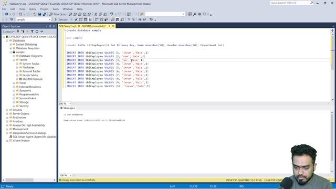Toggle Include Actual Execution Plan
The image size is (336, 189).
pos(97,19)
